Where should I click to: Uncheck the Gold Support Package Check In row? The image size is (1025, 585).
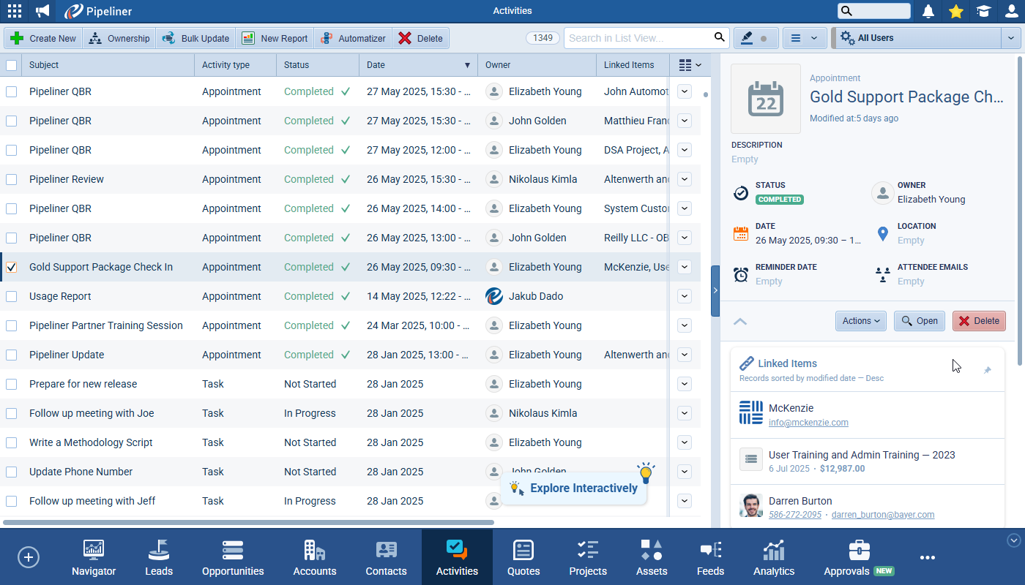(12, 267)
